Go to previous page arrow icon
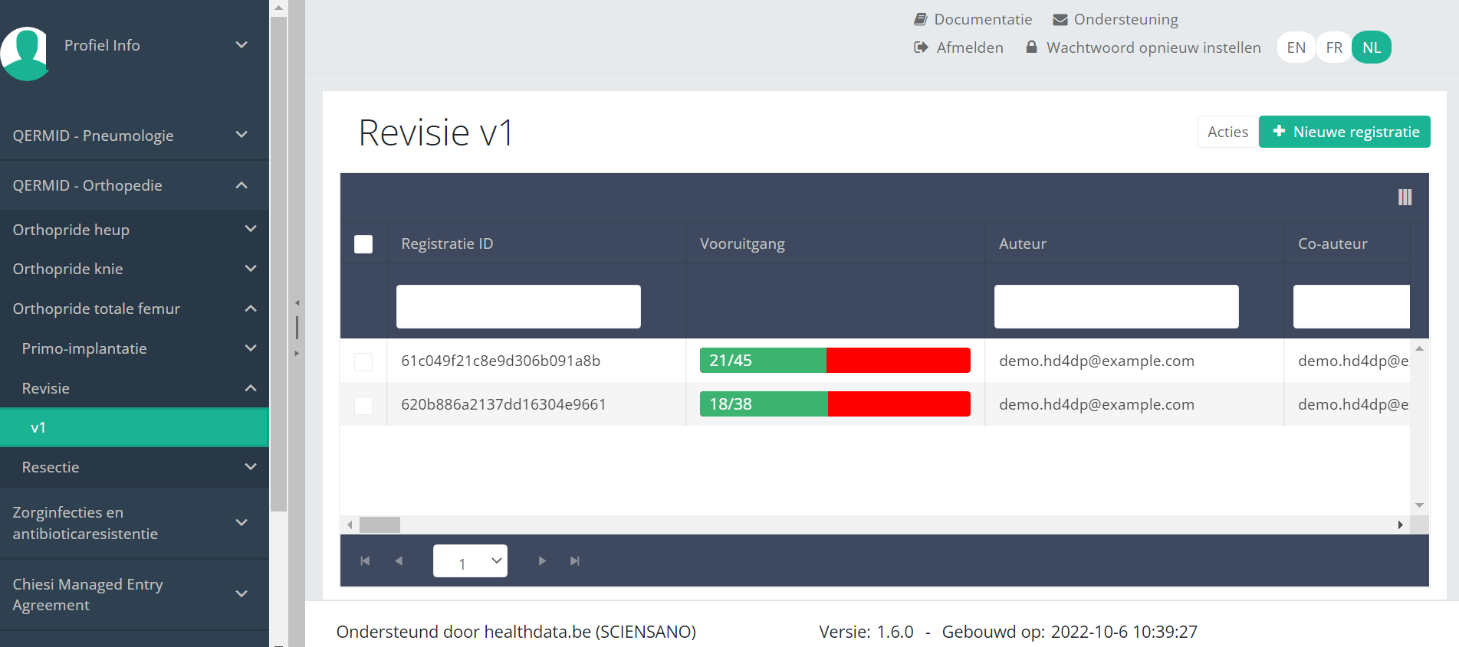 point(399,561)
